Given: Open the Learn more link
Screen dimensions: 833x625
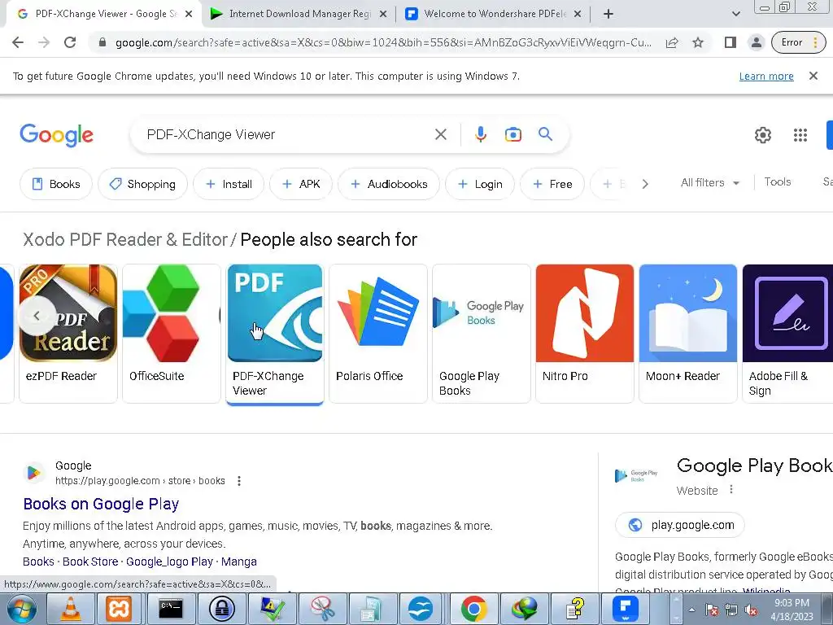Looking at the screenshot, I should 766,76.
